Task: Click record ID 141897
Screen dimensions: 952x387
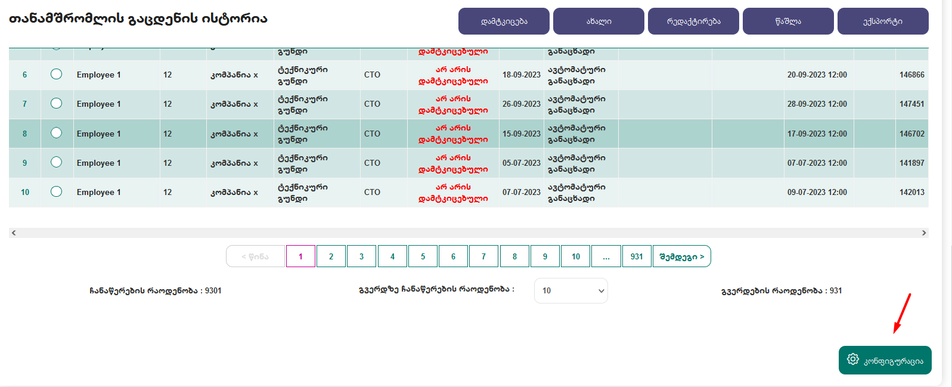Action: point(912,163)
